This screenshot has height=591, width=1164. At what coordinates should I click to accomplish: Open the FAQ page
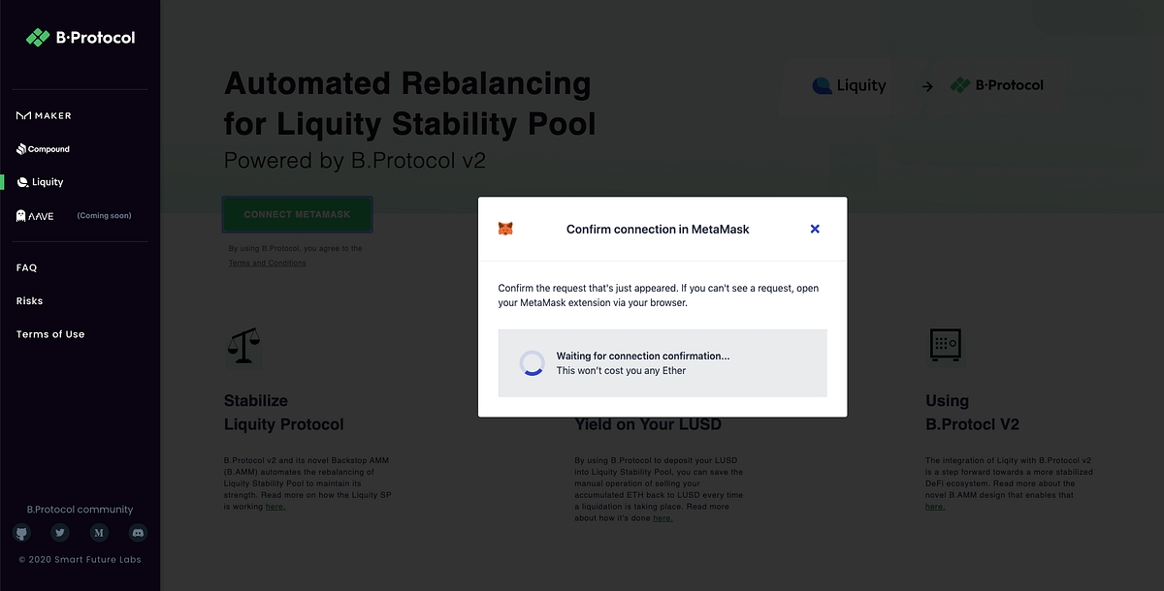[27, 267]
